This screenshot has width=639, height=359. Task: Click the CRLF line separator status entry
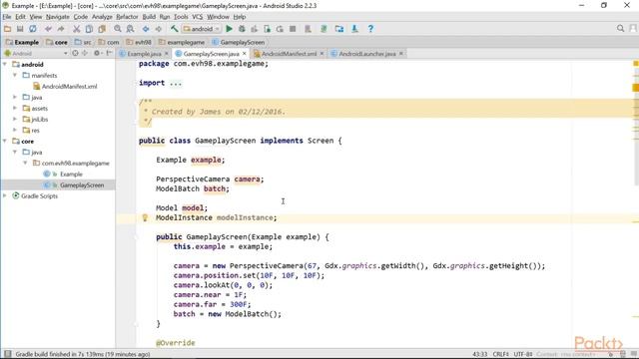tap(500, 354)
